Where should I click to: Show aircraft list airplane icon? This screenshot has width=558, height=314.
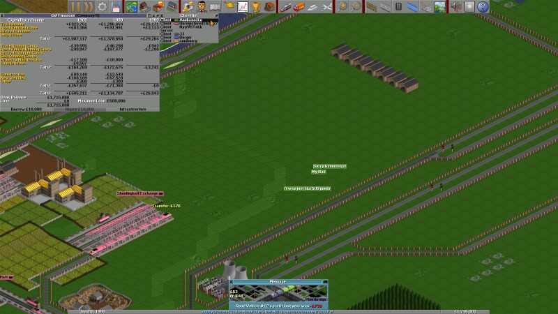pyautogui.click(x=326, y=6)
